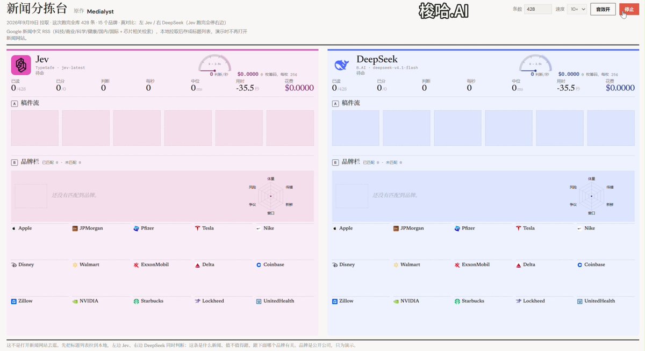Click Walmart label in the DeepSeek brand list
The width and height of the screenshot is (645, 351).
[410, 265]
